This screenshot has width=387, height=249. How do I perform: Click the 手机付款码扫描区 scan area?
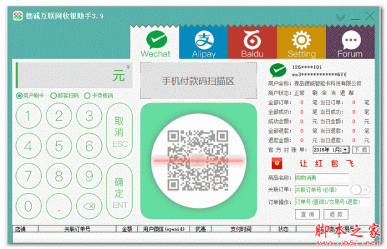point(199,81)
